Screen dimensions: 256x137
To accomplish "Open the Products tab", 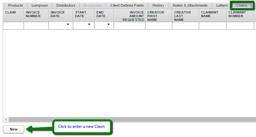I will 15,5.
